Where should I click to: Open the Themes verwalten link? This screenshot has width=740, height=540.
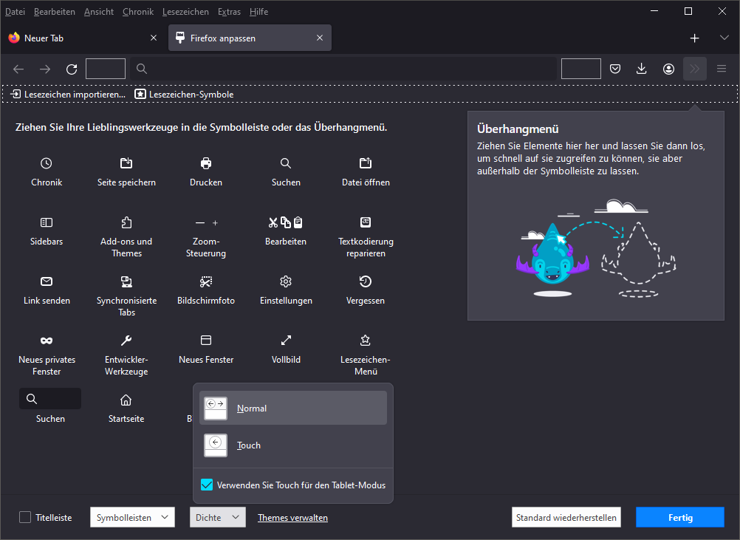pos(292,518)
